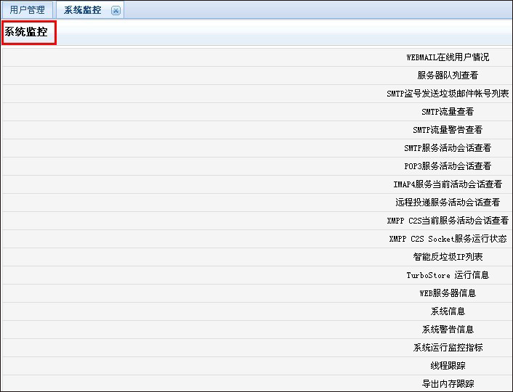Open 智能反垃圾IP列表 link
Screen dimensions: 513x392
point(448,257)
